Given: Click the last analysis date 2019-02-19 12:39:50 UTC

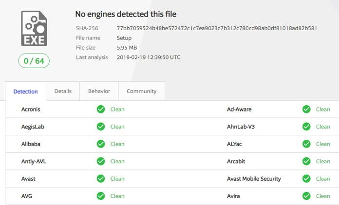Looking at the screenshot, I should click(149, 57).
